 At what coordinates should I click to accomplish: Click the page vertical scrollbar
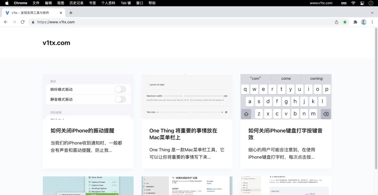pyautogui.click(x=376, y=99)
